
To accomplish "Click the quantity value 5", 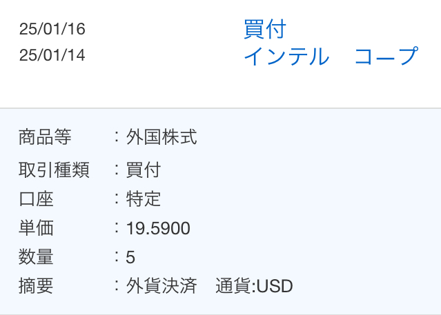I will click(130, 258).
